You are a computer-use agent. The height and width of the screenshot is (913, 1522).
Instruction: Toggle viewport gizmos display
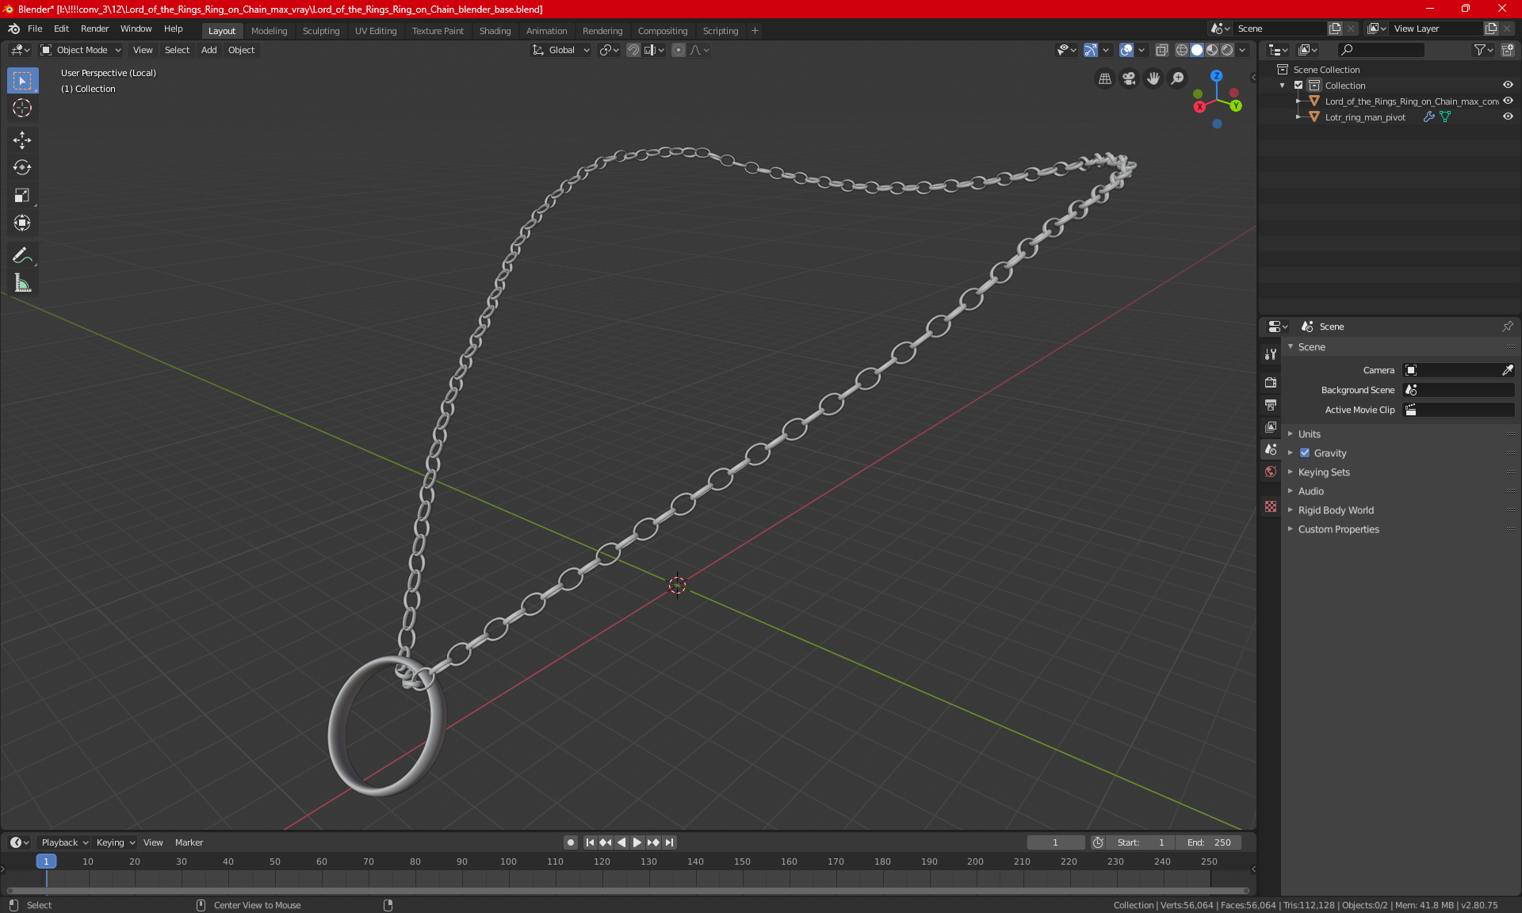[x=1091, y=50]
